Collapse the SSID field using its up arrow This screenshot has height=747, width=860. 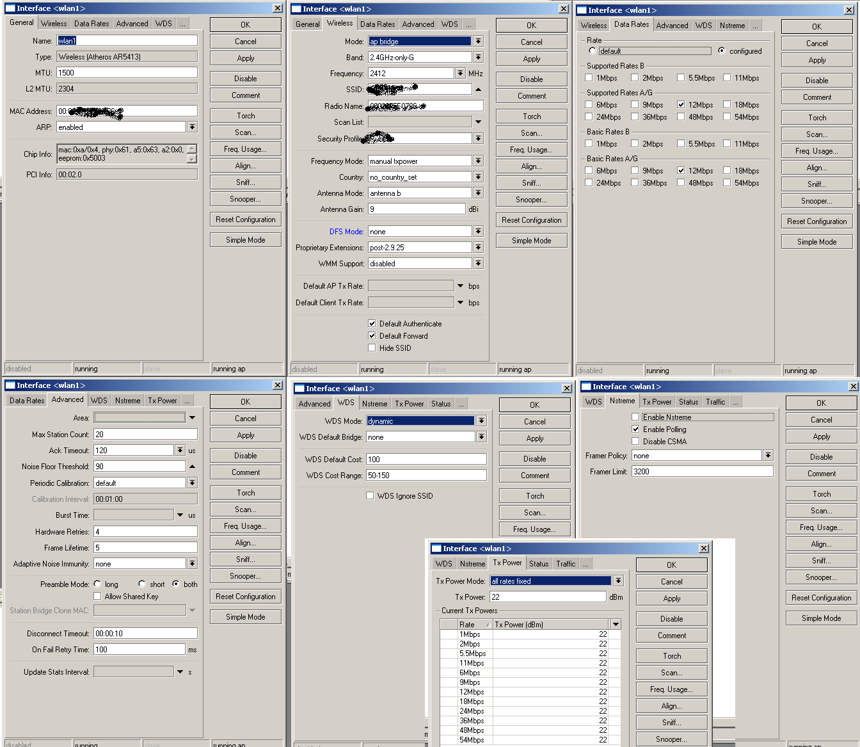(478, 89)
